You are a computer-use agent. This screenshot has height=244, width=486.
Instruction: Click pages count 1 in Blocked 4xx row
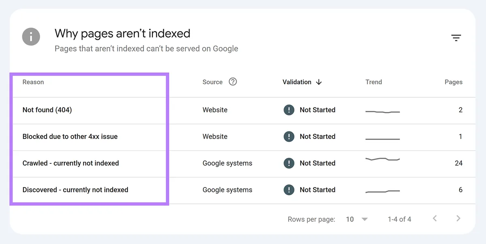pyautogui.click(x=460, y=137)
